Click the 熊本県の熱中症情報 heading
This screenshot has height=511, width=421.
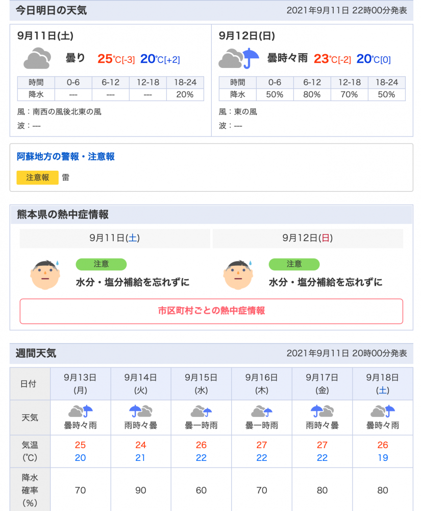[x=62, y=215]
